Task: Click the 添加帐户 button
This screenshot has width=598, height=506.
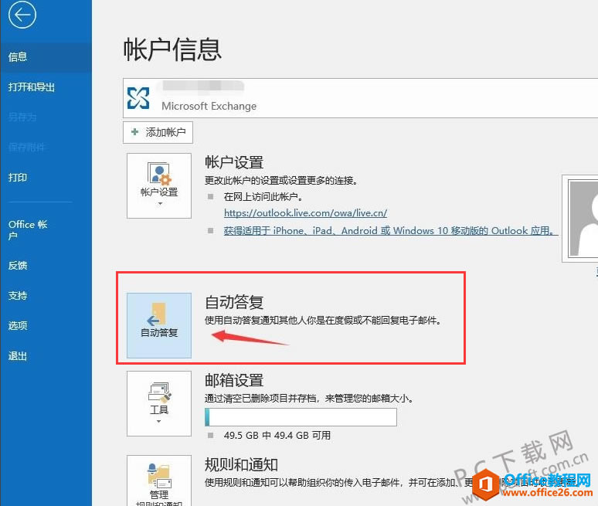Action: [158, 132]
